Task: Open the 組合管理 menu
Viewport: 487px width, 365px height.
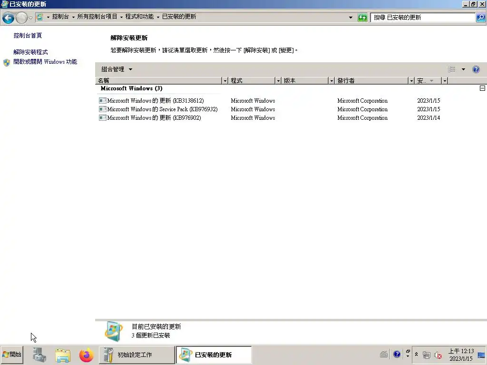Action: (117, 69)
